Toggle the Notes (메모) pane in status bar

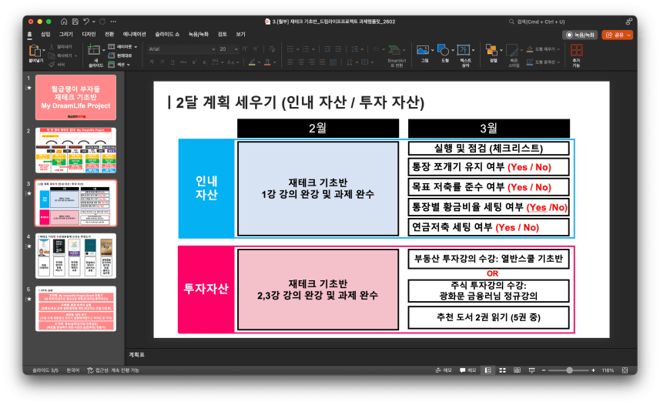(x=442, y=370)
